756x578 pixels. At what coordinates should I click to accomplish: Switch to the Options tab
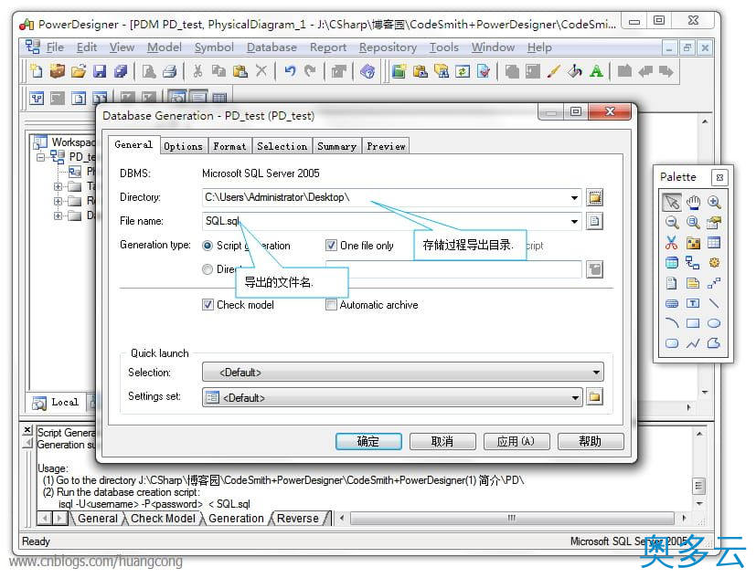click(183, 146)
